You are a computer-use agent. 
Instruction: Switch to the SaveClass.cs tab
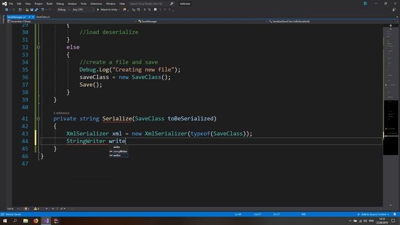[43, 17]
